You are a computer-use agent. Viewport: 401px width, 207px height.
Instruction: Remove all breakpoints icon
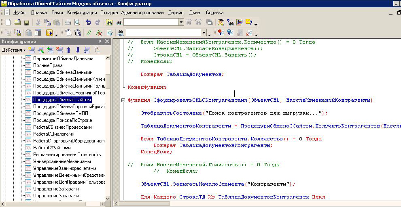pyautogui.click(x=248, y=33)
